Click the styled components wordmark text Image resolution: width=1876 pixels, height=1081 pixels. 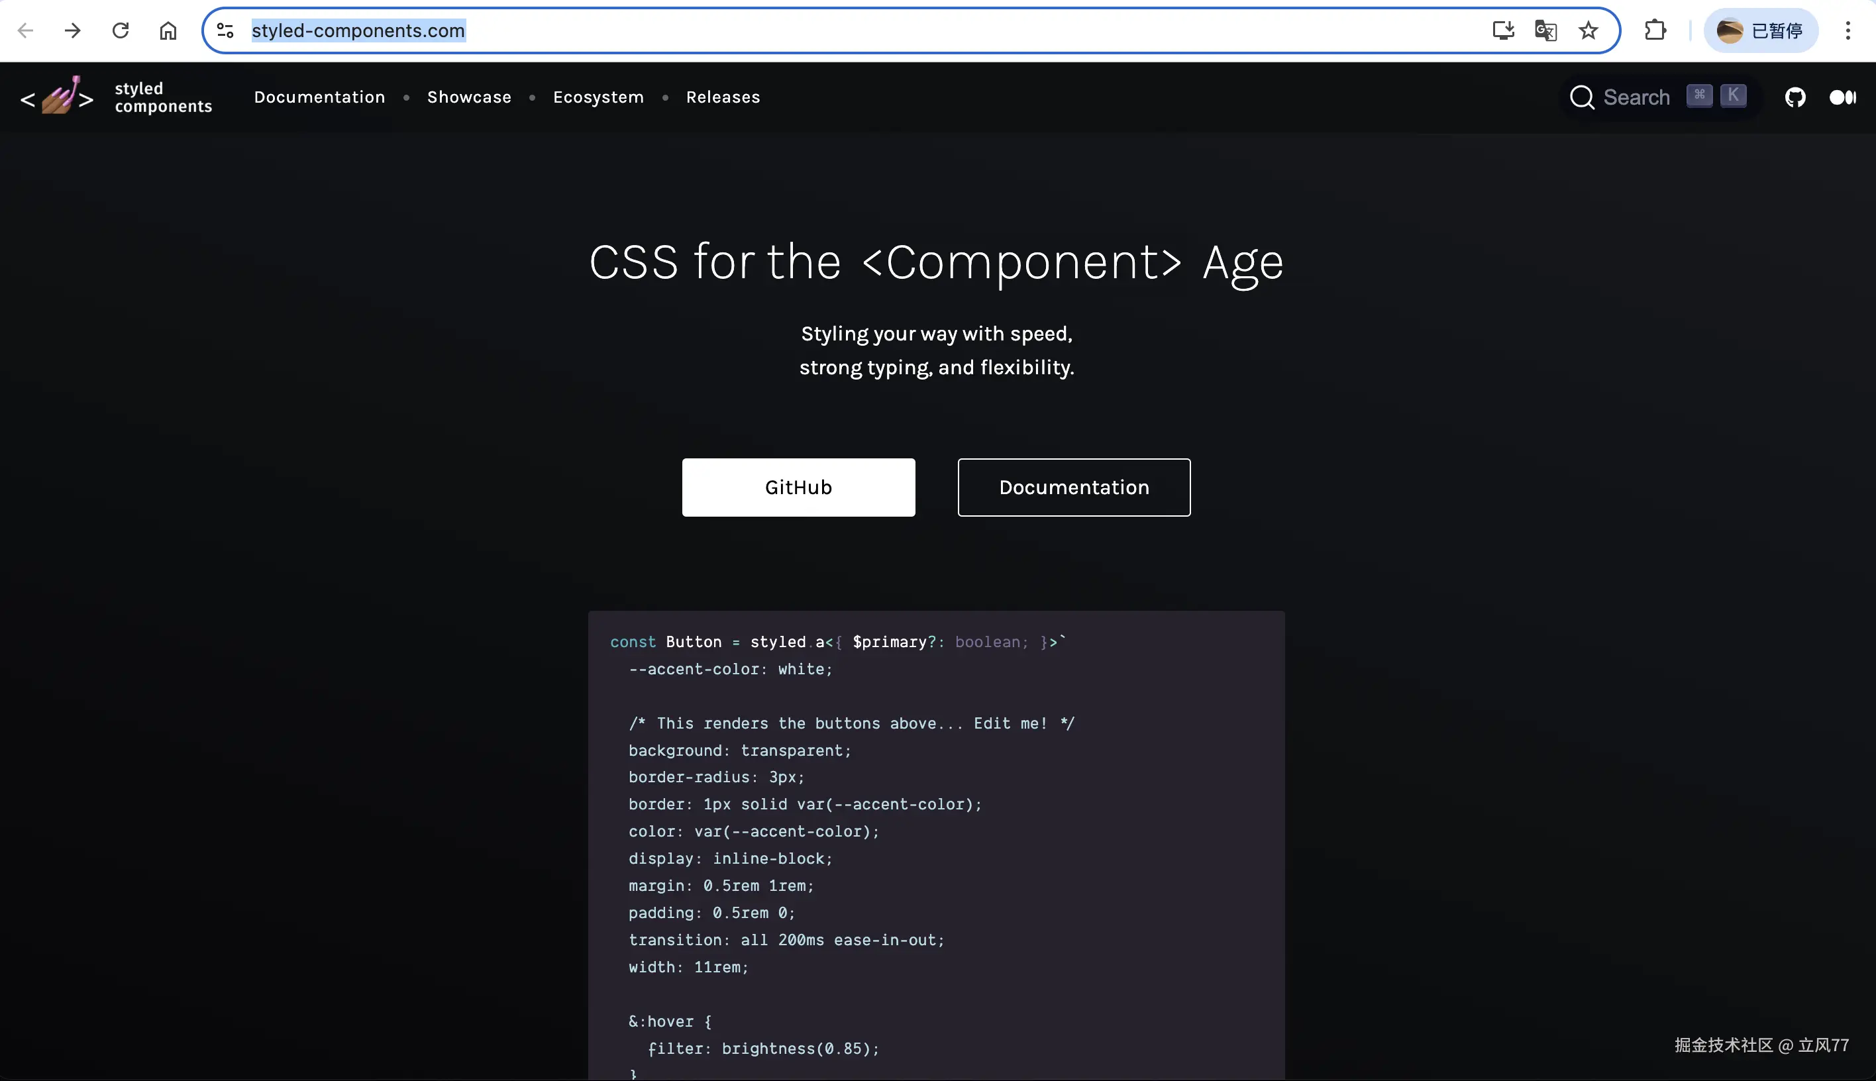(164, 97)
